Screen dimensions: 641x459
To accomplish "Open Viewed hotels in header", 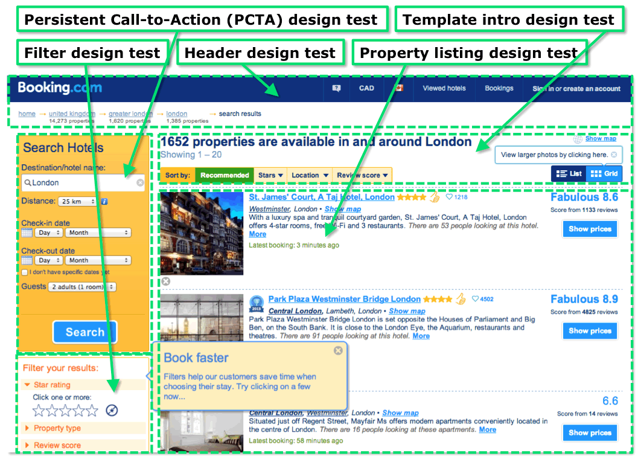I will pyautogui.click(x=444, y=88).
